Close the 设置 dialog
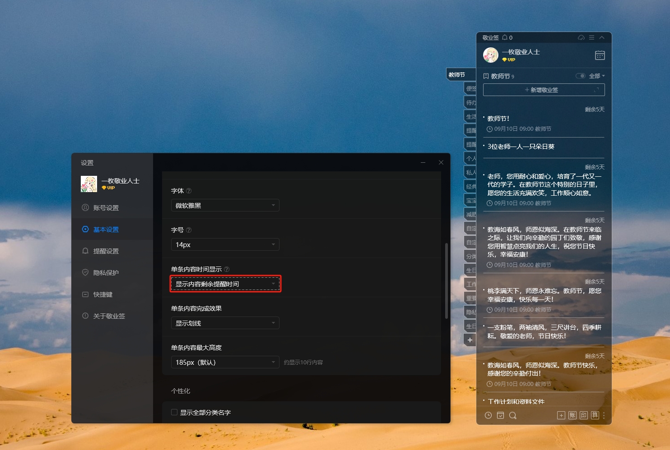 441,162
